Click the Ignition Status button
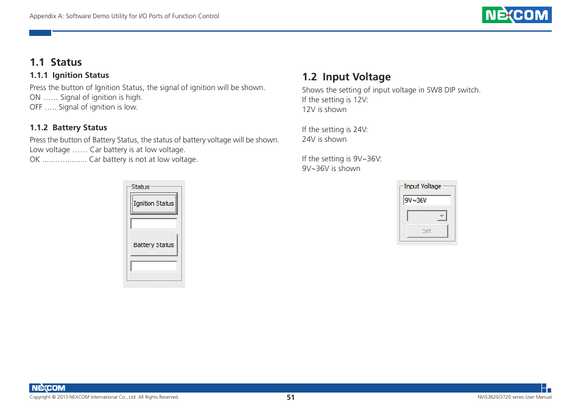This screenshot has height=409, width=581. [153, 203]
